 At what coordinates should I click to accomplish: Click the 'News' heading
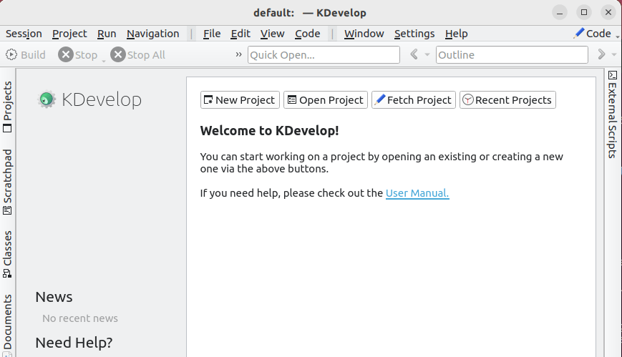[54, 297]
